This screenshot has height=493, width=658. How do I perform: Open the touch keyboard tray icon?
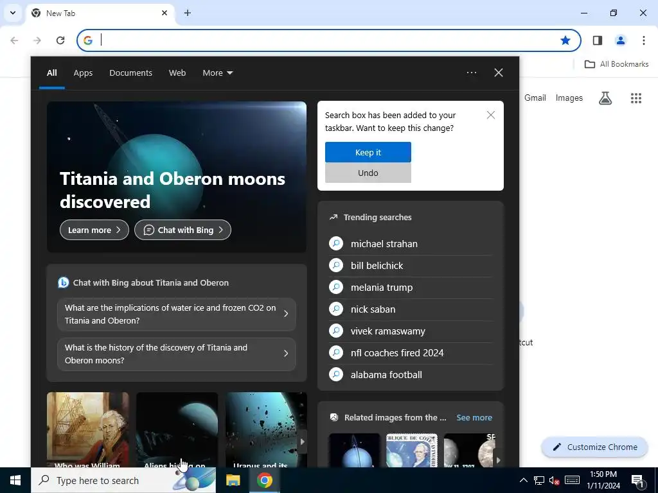[x=572, y=480]
